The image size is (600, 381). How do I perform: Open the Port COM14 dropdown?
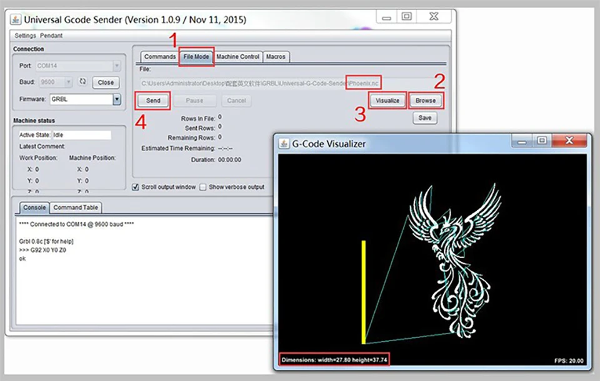click(117, 65)
